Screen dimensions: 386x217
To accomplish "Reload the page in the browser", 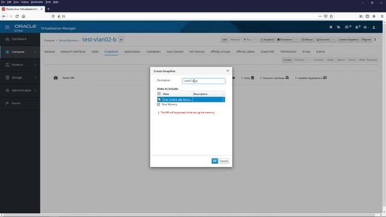I will pos(17,16).
